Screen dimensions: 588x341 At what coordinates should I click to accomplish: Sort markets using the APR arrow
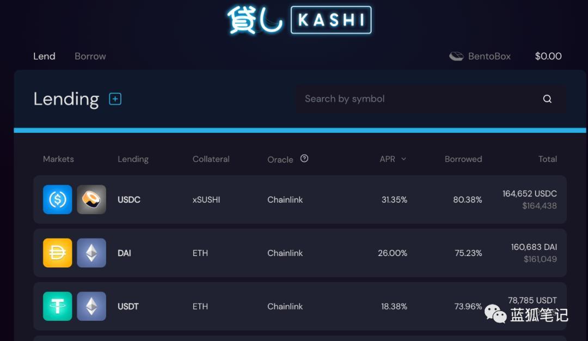point(403,159)
